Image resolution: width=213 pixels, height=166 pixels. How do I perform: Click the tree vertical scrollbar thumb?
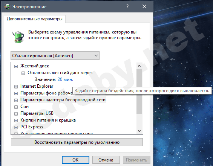tap(139, 91)
